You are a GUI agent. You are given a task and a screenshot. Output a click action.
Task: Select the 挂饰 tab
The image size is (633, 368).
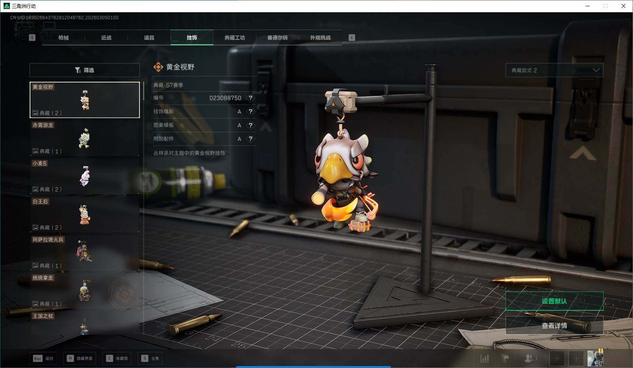pos(192,38)
